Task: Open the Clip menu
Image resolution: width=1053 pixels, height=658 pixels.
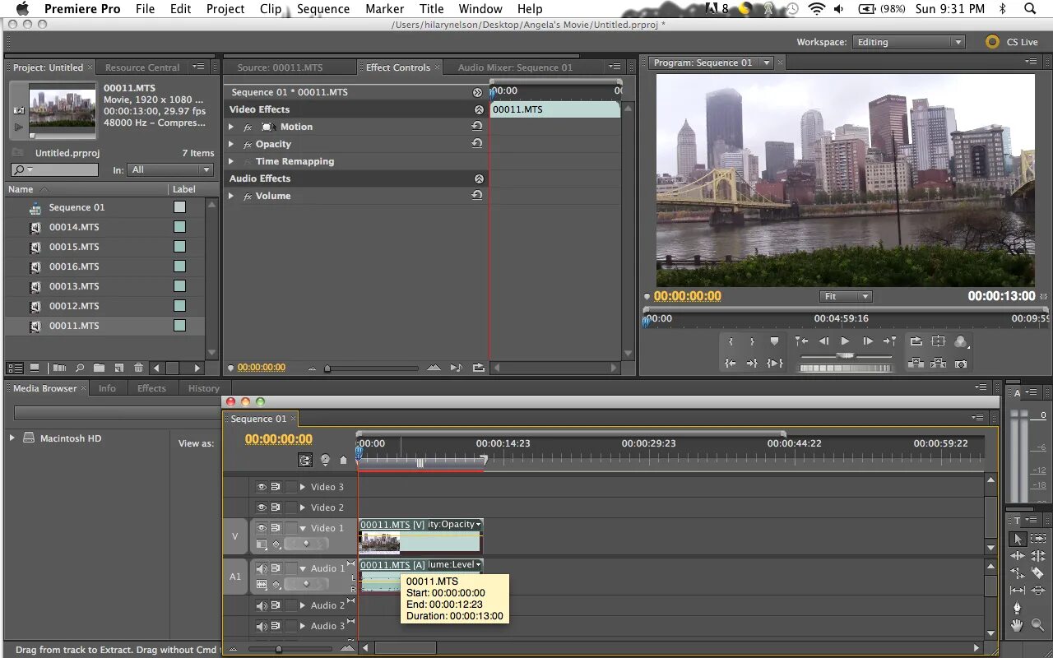Action: (x=271, y=9)
